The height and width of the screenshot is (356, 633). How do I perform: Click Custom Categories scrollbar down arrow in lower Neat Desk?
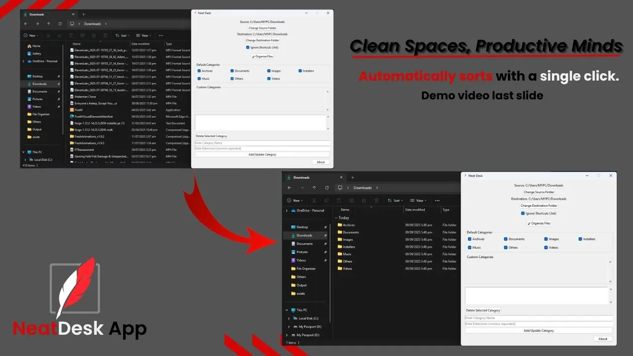pos(610,282)
